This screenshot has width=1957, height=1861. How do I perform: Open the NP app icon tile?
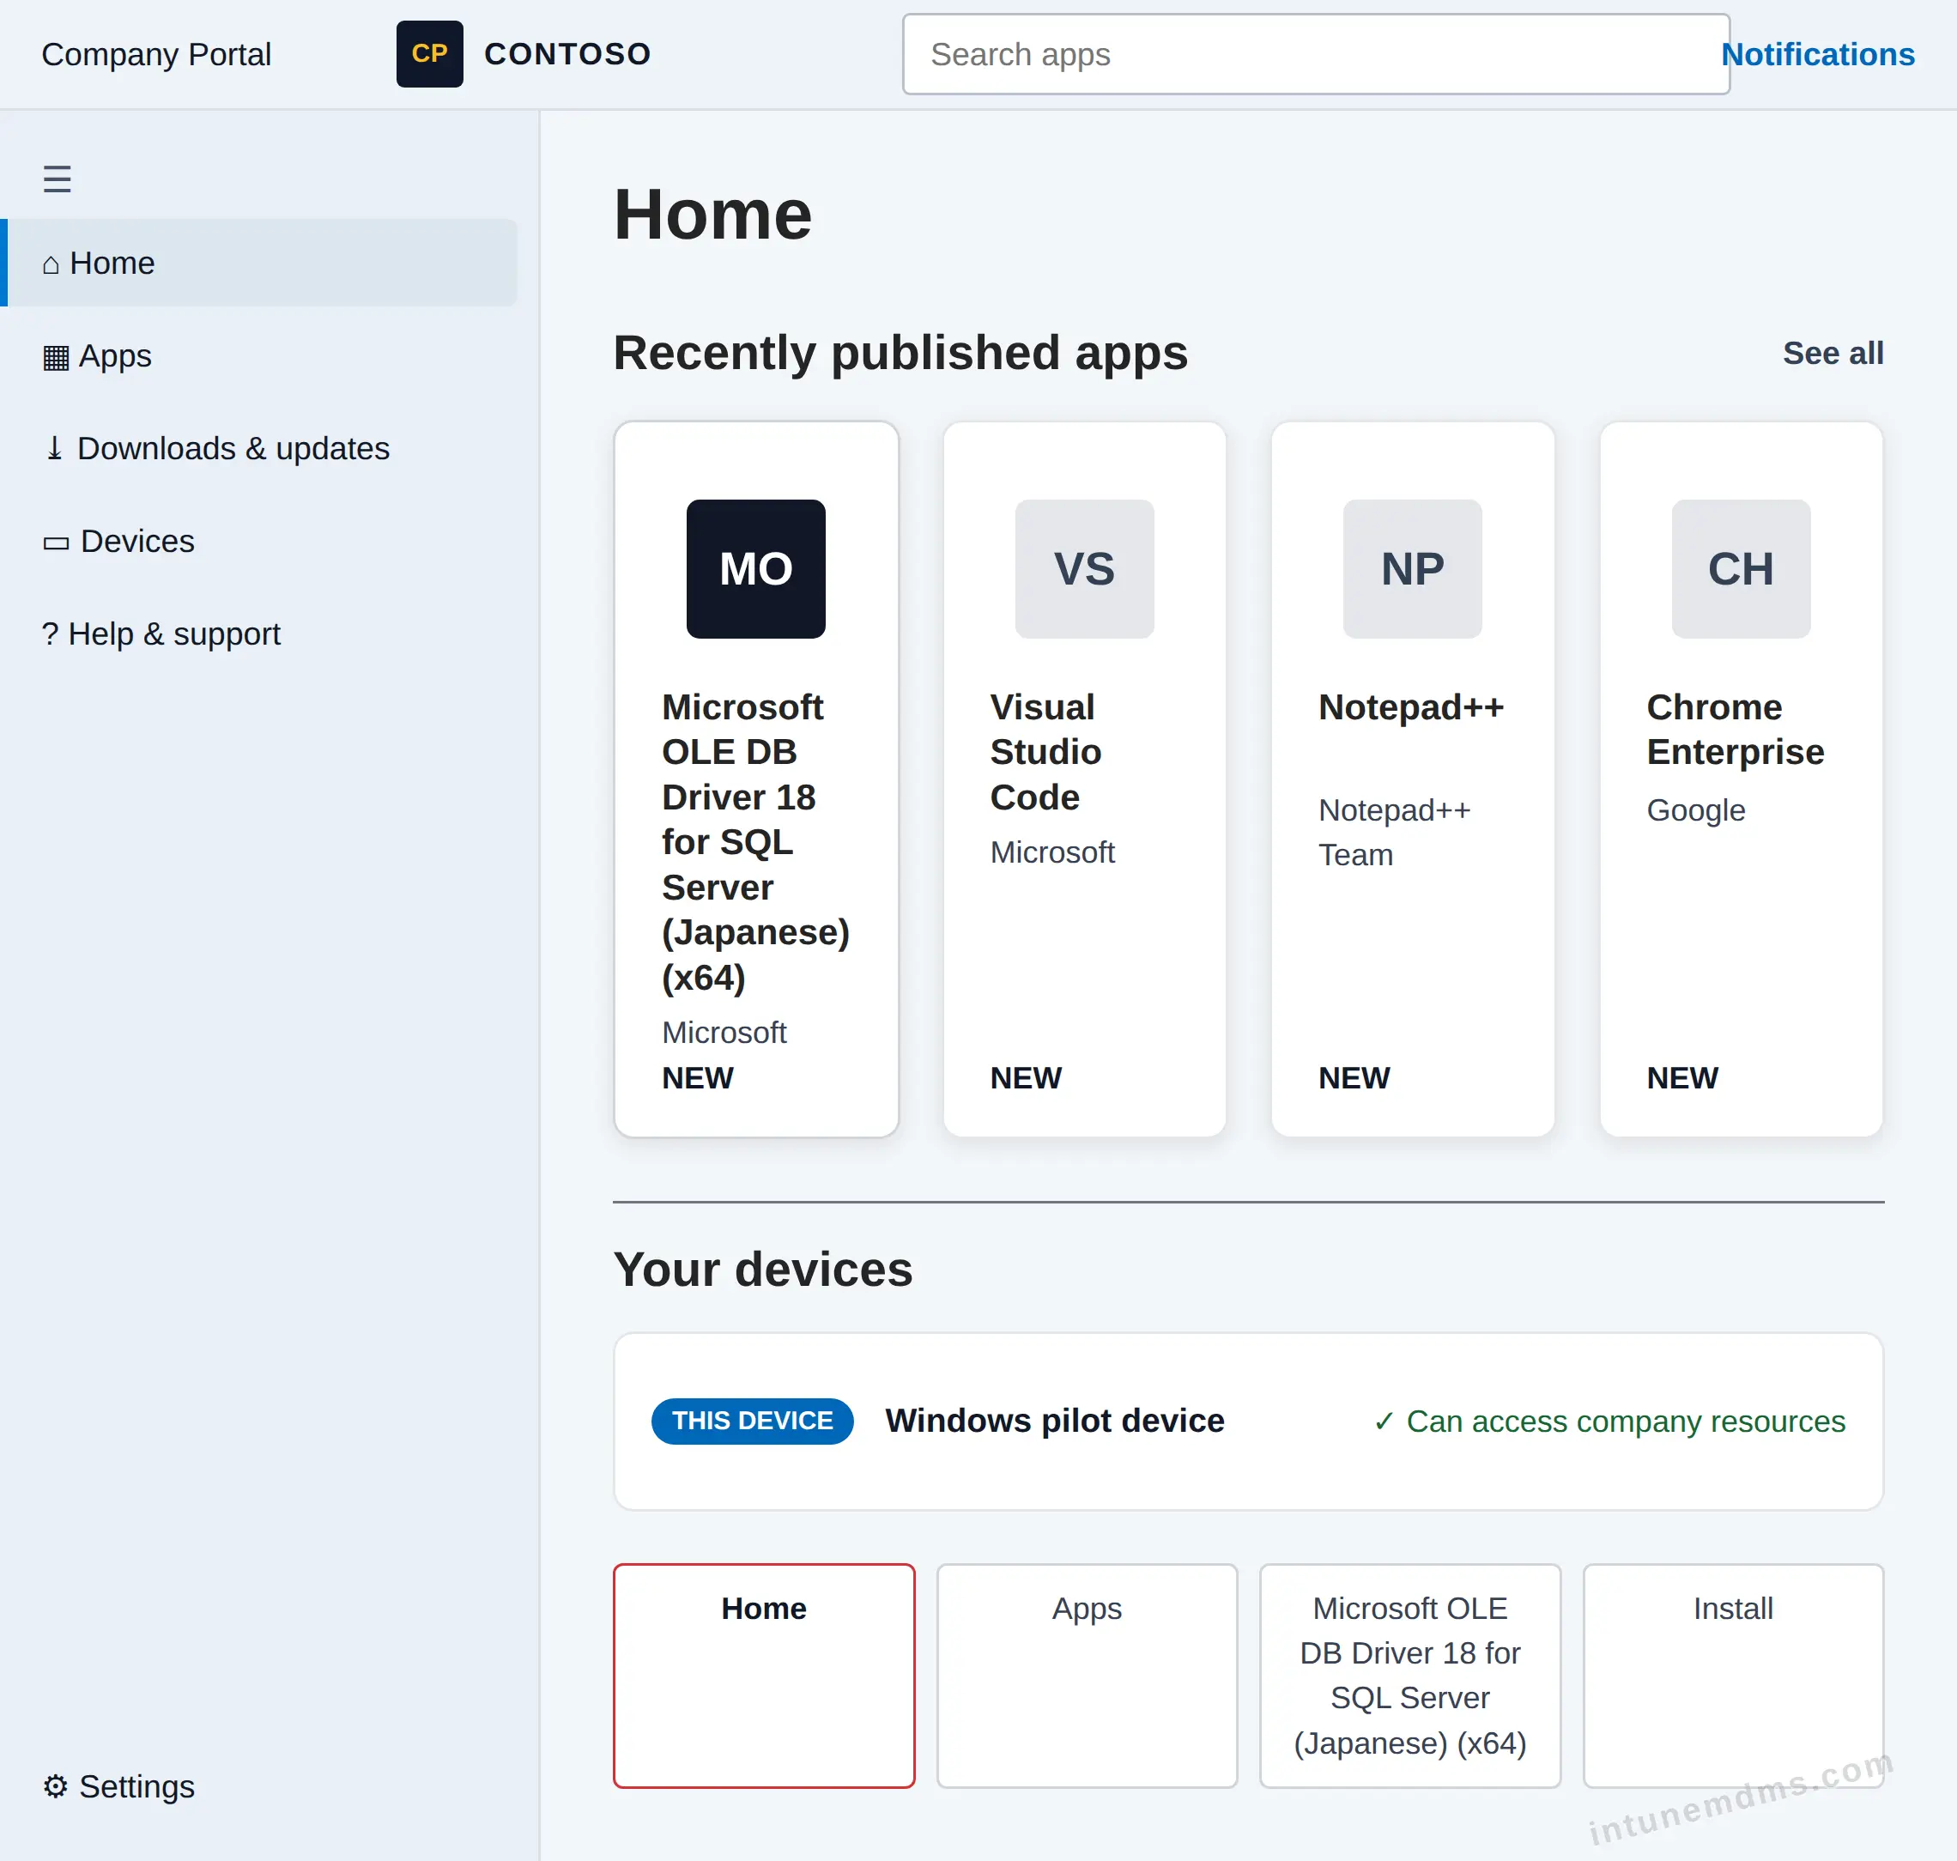click(1413, 568)
